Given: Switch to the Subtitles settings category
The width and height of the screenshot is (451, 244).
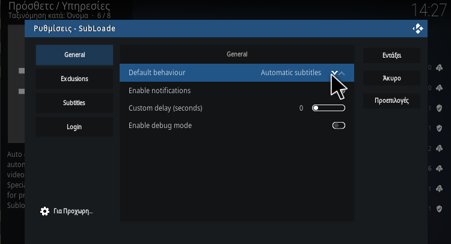Looking at the screenshot, I should tap(75, 103).
